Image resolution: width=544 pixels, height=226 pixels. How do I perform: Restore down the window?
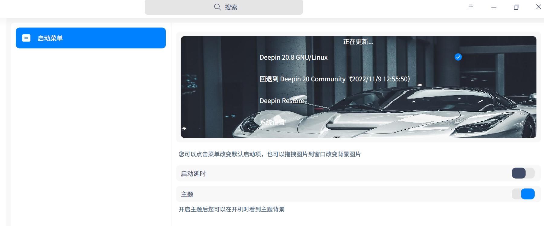coord(517,7)
